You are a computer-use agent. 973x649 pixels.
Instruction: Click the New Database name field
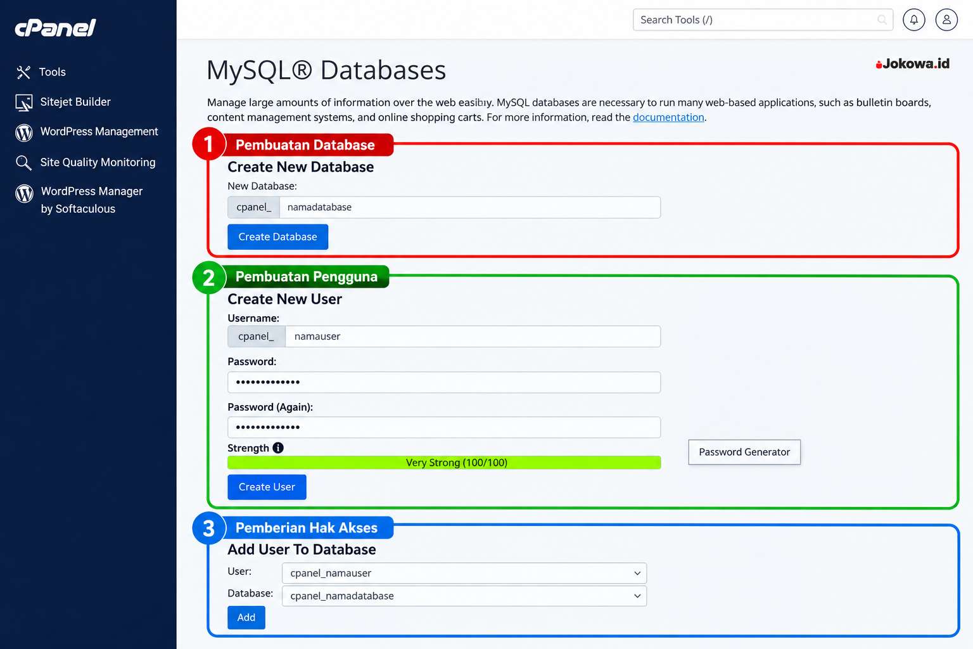tap(470, 207)
